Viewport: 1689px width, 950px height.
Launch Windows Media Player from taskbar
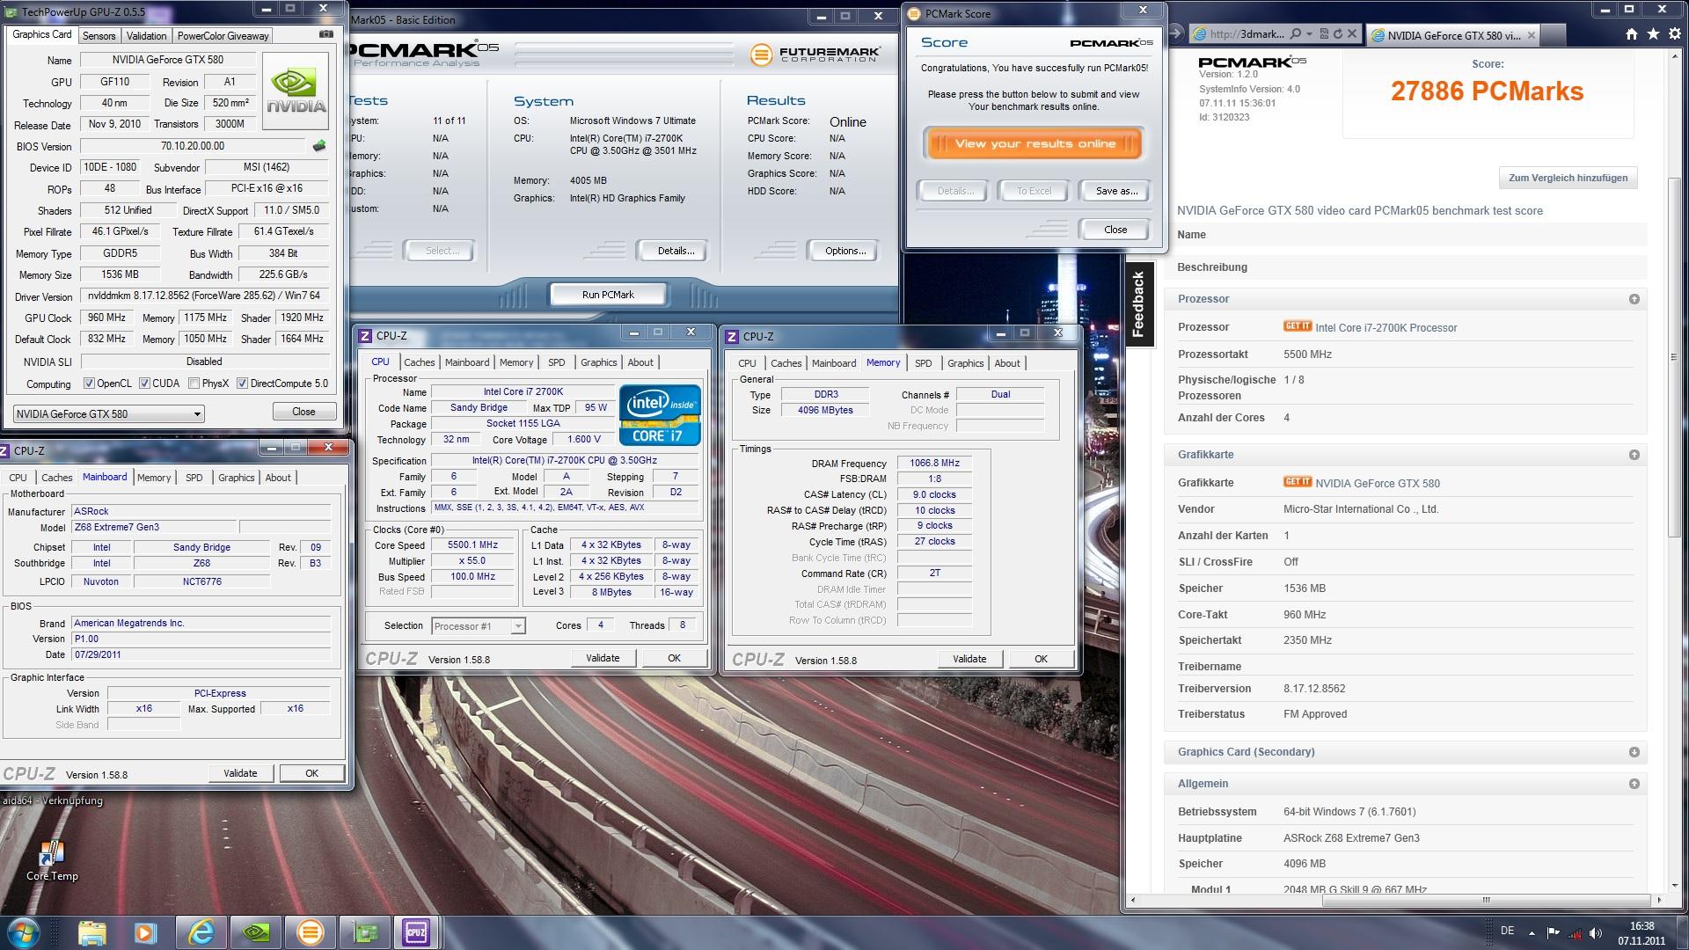(x=146, y=932)
